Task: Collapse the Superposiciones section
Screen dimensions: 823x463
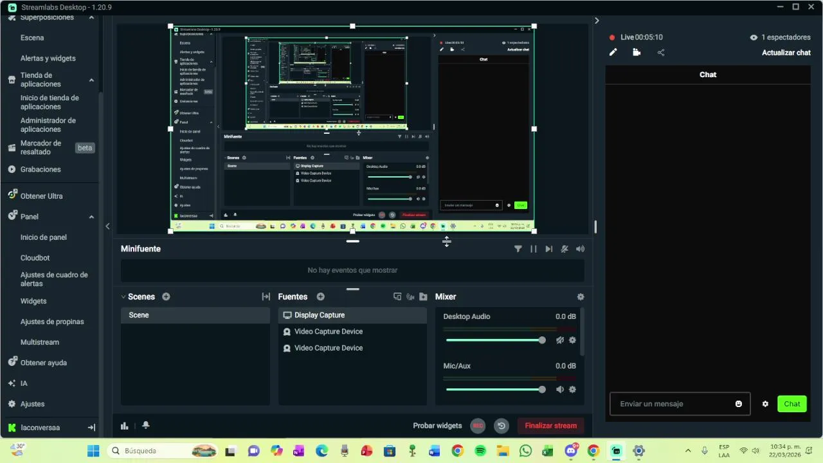Action: click(x=91, y=17)
